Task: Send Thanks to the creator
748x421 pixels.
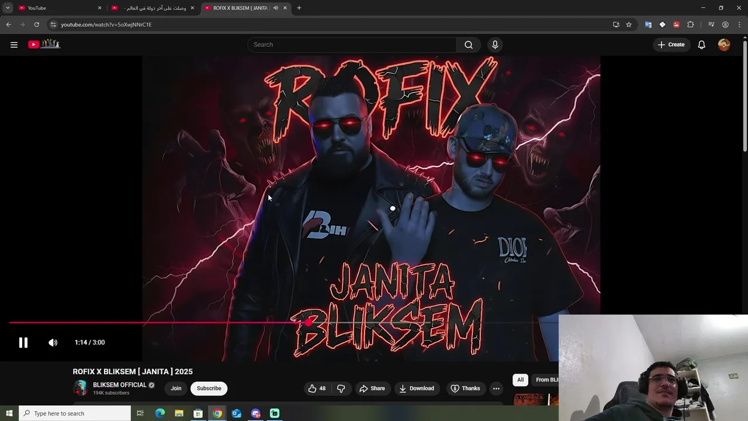Action: click(466, 388)
